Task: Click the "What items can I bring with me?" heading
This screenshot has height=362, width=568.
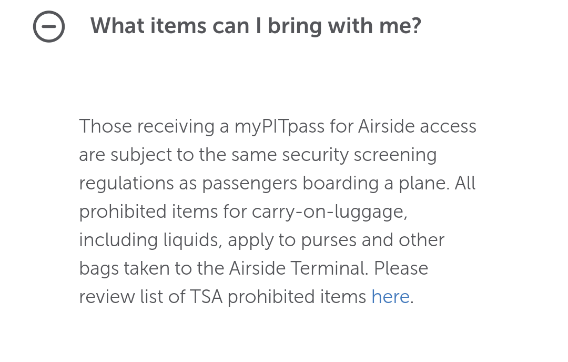Action: pos(256,26)
